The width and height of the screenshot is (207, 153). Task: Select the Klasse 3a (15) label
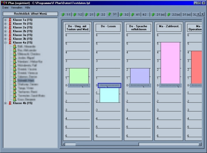(22, 35)
